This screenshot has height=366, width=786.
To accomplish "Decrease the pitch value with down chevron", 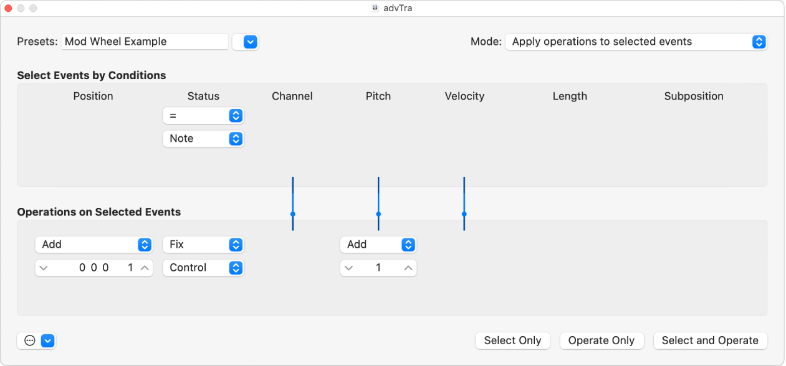I will (x=348, y=268).
